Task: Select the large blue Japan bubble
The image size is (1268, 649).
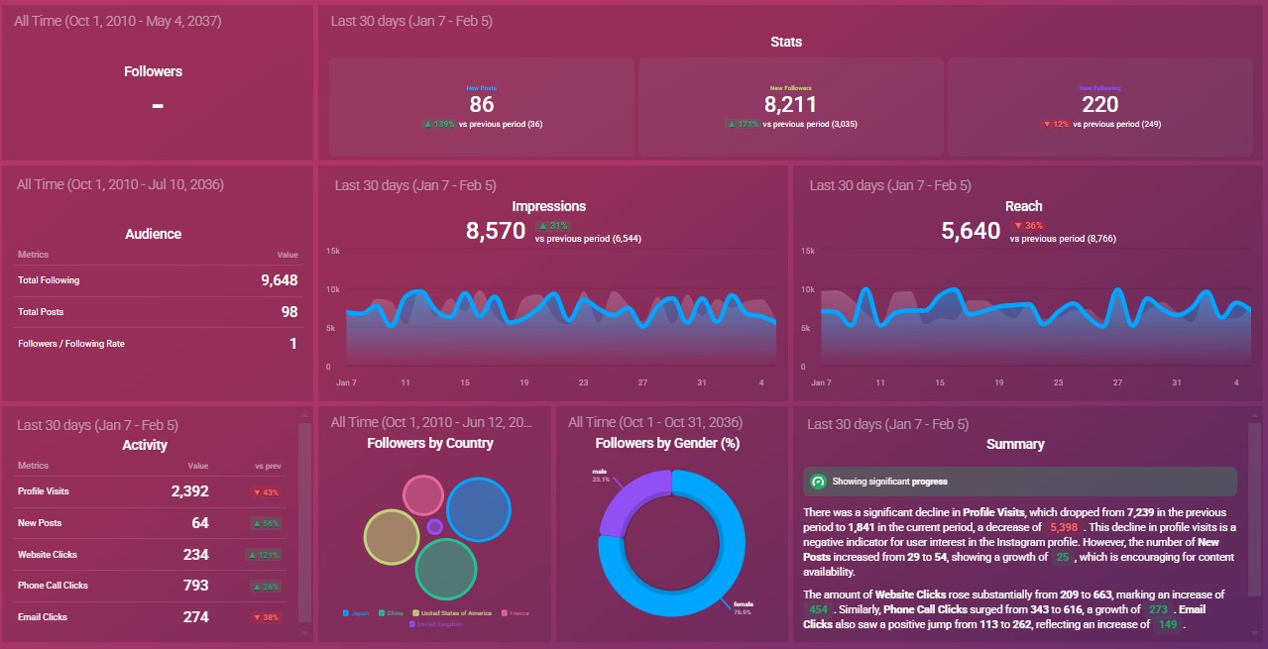Action: click(479, 509)
